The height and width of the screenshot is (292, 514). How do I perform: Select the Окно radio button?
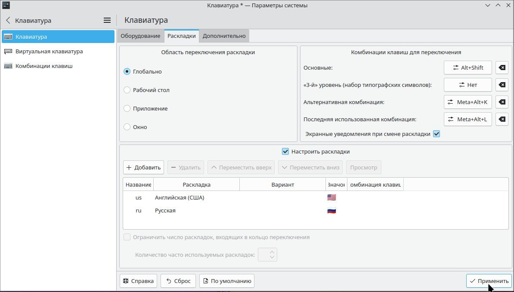(127, 127)
